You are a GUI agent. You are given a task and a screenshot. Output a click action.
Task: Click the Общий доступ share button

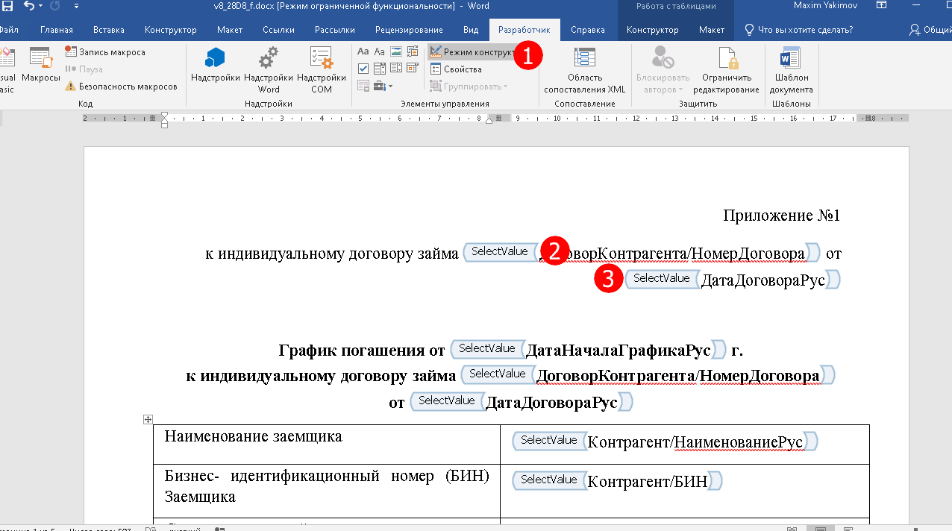pyautogui.click(x=930, y=30)
